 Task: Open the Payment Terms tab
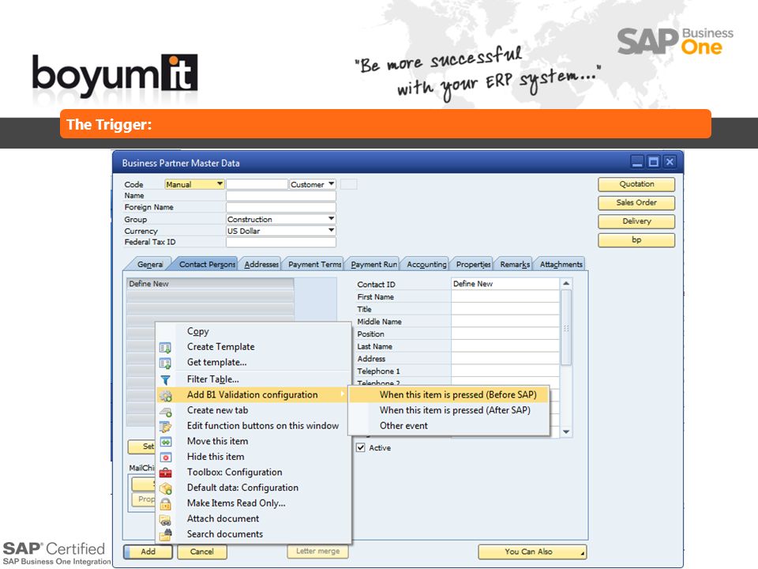coord(315,264)
